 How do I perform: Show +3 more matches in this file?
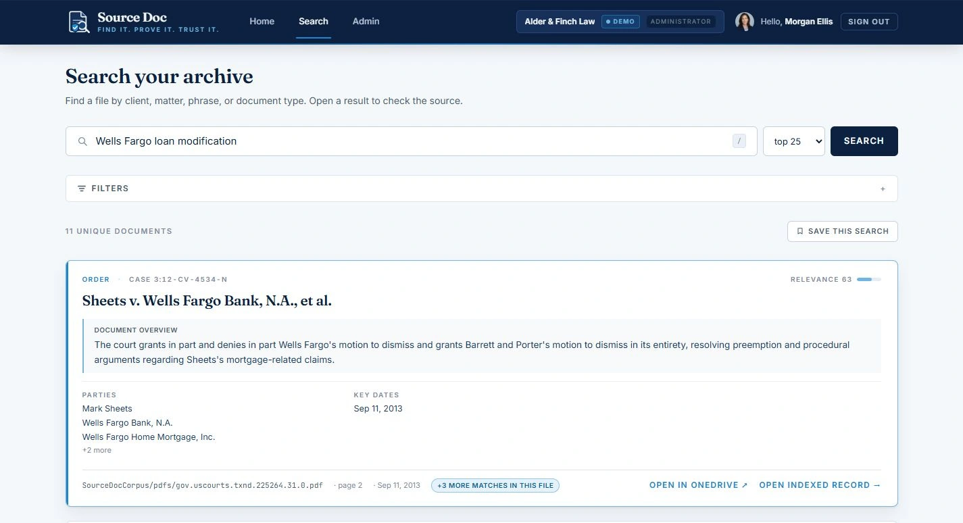pyautogui.click(x=495, y=485)
